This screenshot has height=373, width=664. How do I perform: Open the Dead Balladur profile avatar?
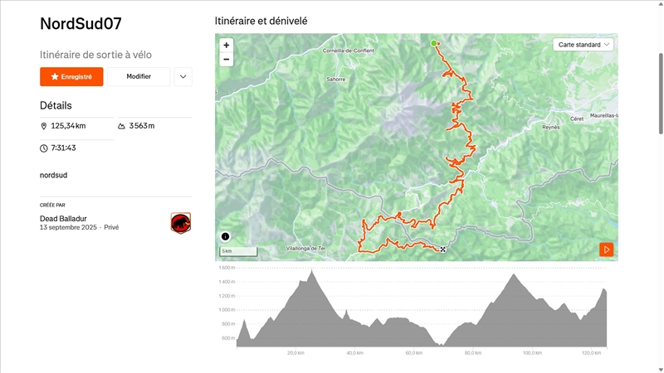coord(181,222)
